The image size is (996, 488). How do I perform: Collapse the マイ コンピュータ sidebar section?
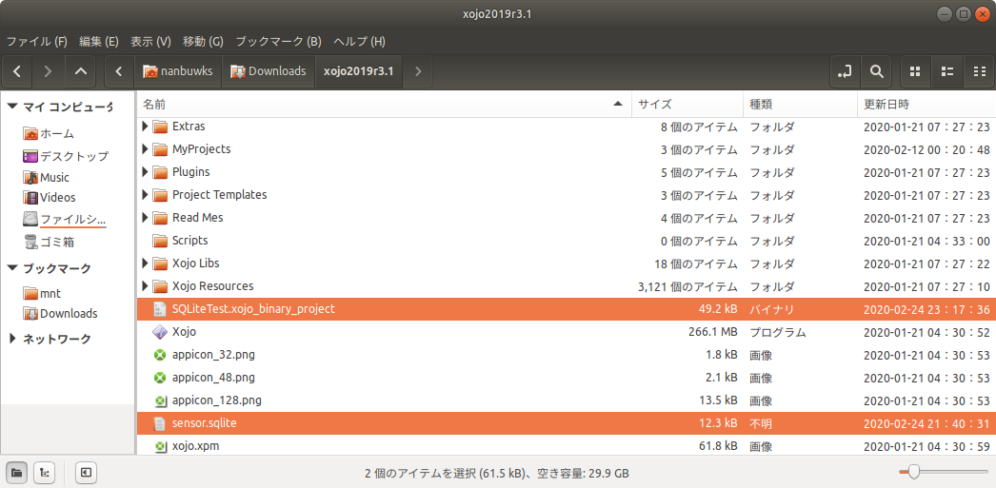click(12, 107)
